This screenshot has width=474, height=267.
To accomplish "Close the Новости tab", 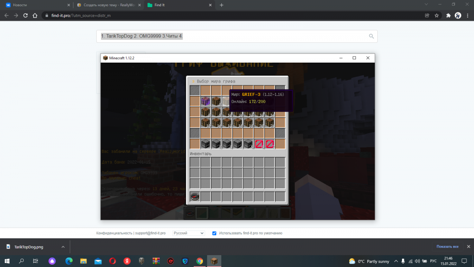I will pos(69,5).
